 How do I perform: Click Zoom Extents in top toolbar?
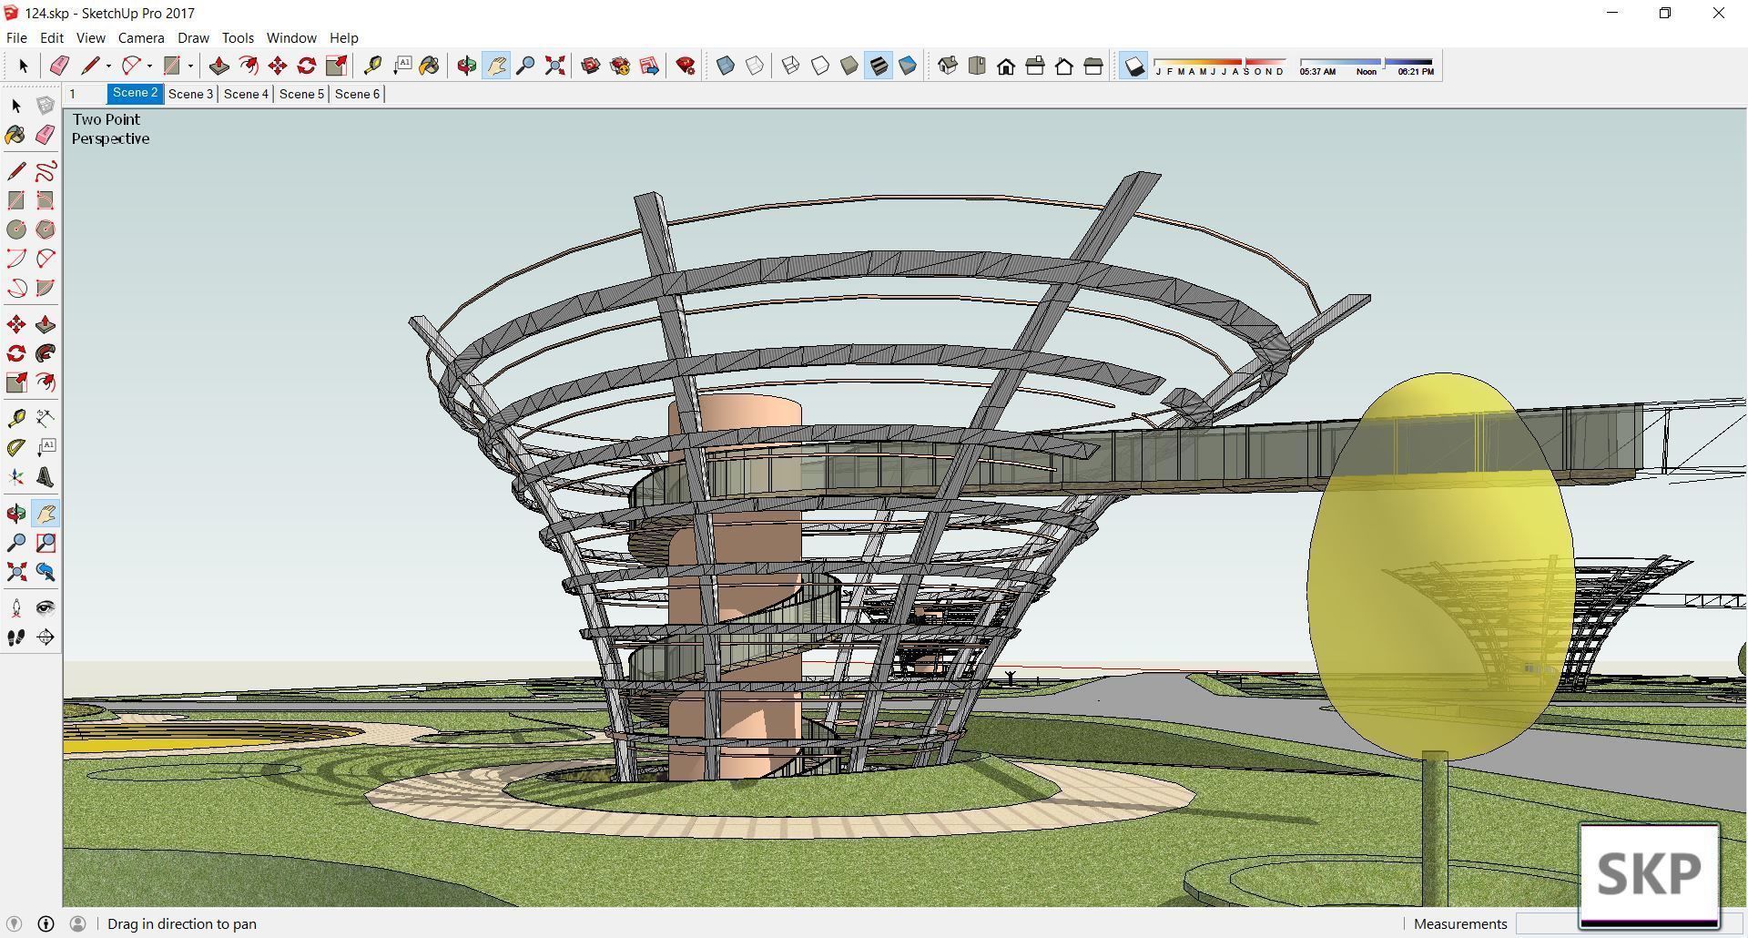[x=554, y=66]
